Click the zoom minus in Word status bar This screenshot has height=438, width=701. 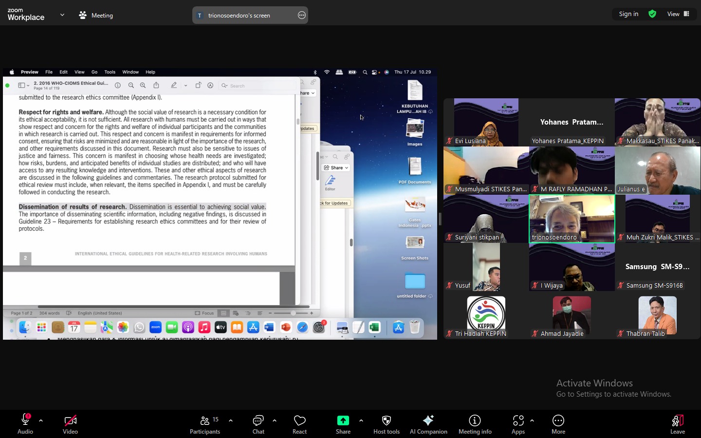pos(269,313)
